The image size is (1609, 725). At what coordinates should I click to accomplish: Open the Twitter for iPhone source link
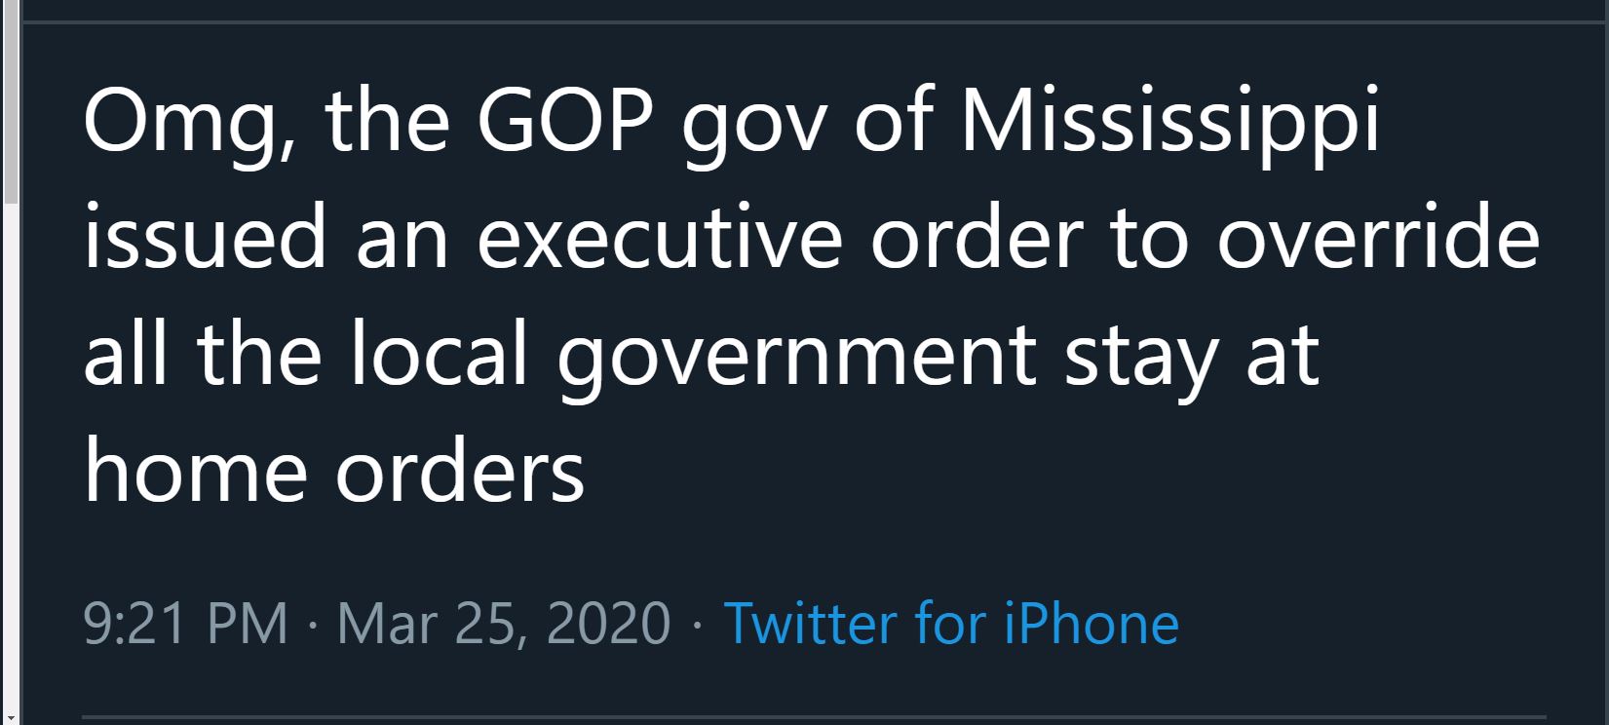pos(951,623)
